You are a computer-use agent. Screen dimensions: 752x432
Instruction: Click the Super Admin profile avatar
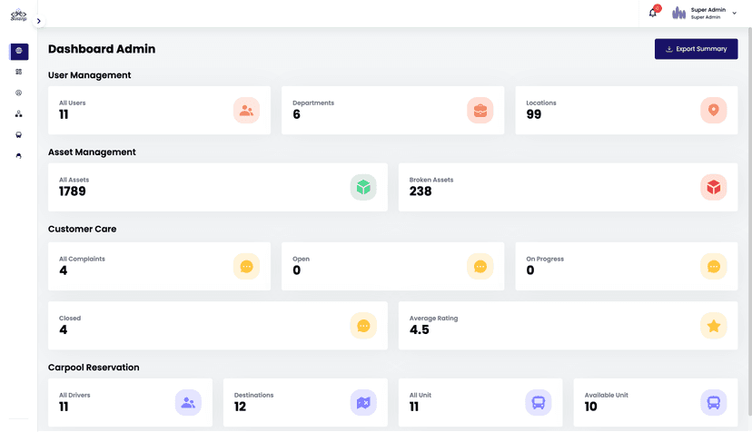tap(678, 13)
